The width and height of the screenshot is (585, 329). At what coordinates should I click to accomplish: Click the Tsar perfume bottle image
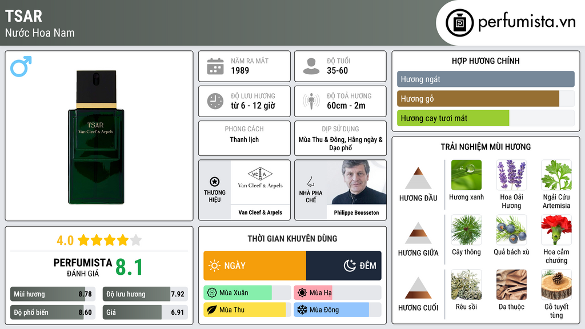[x=96, y=137]
